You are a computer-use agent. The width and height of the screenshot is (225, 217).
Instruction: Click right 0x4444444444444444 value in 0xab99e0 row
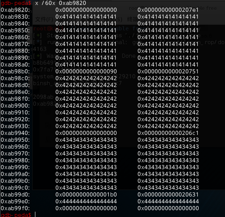(x=168, y=201)
